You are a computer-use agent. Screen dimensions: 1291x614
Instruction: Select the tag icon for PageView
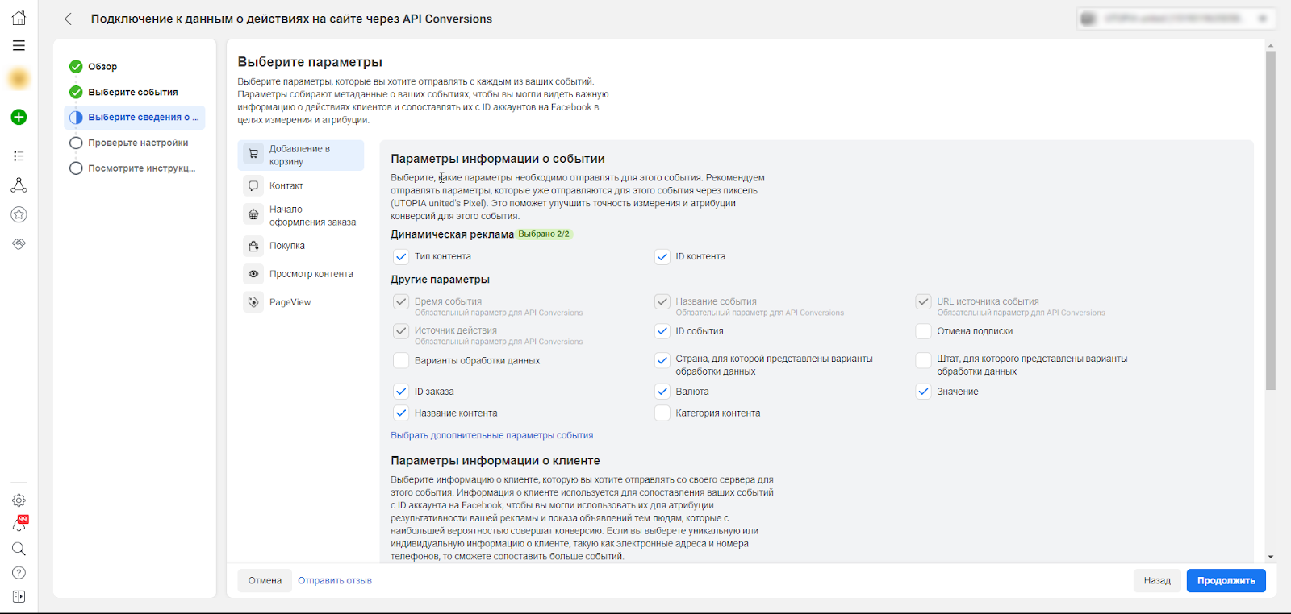253,302
